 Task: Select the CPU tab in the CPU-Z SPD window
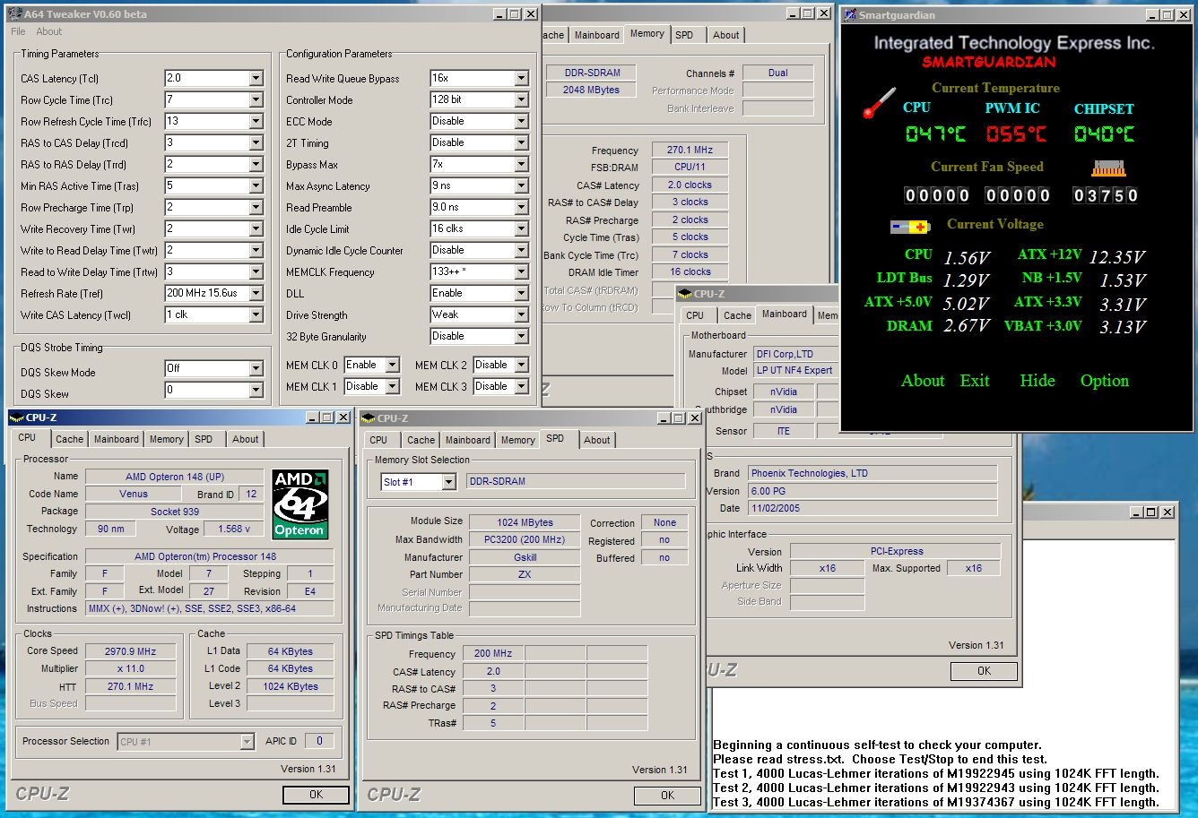pos(378,440)
